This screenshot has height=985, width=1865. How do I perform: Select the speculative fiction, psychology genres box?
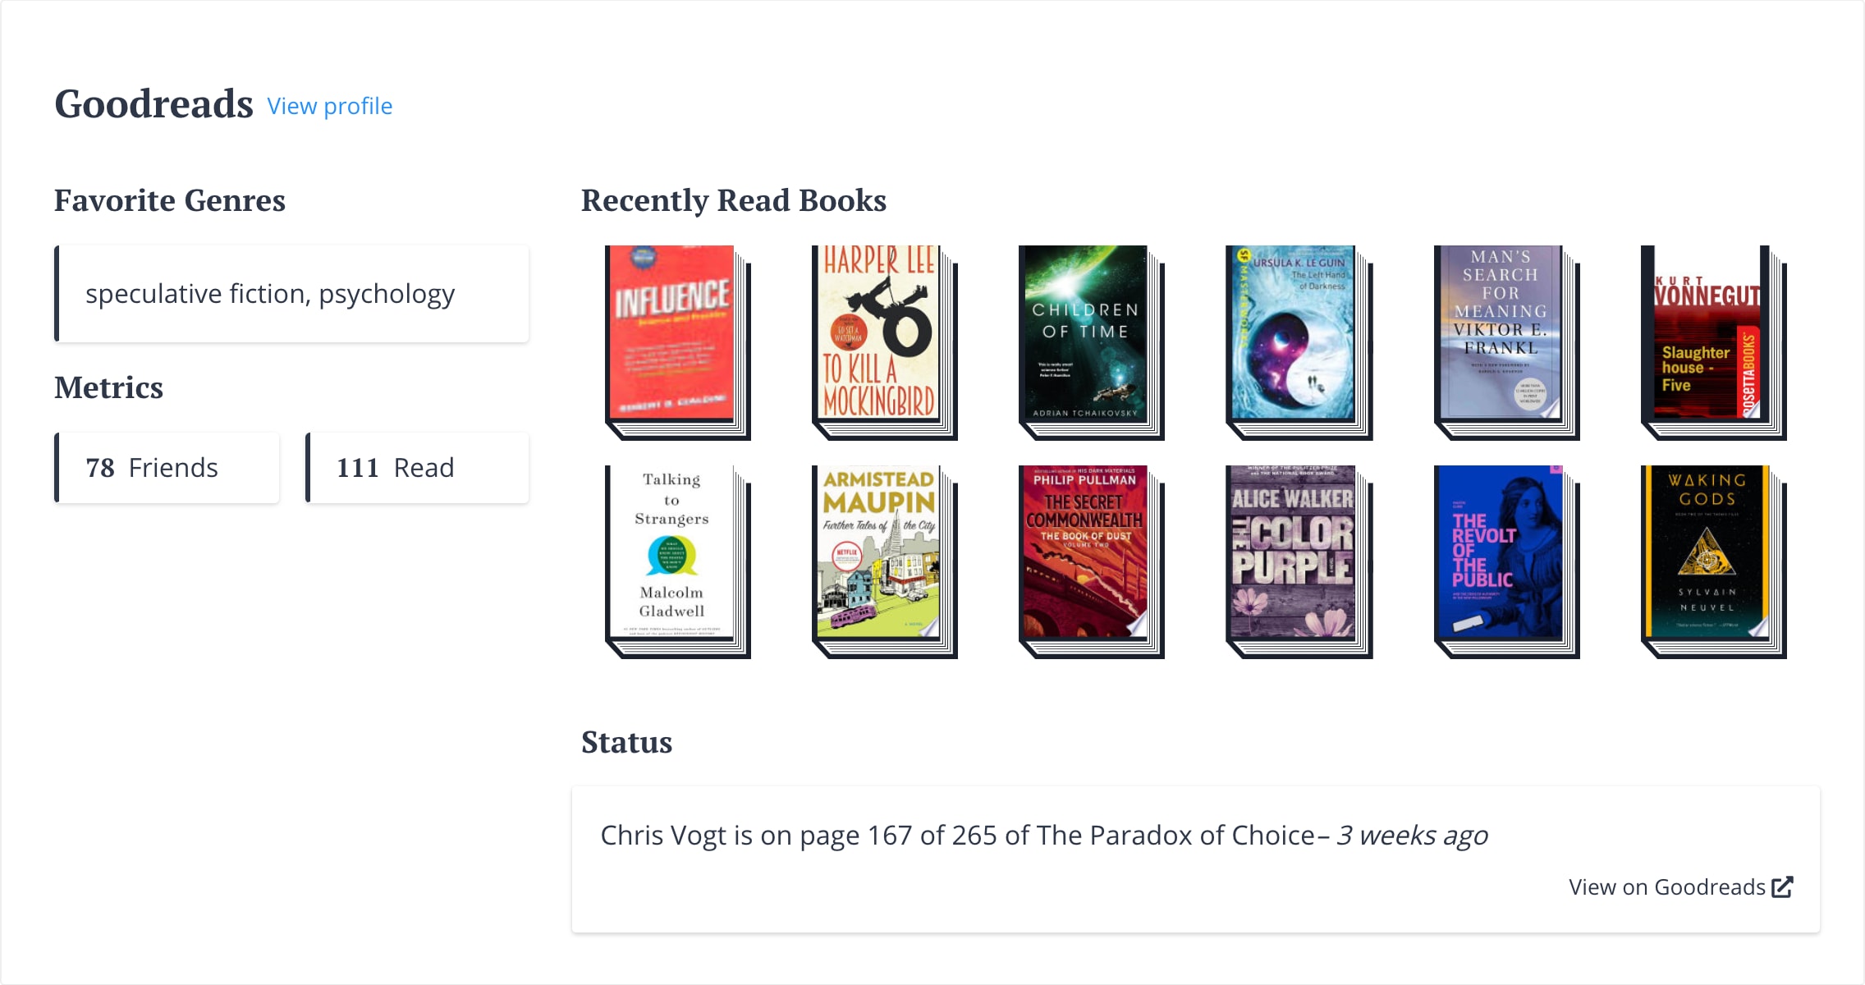point(291,293)
